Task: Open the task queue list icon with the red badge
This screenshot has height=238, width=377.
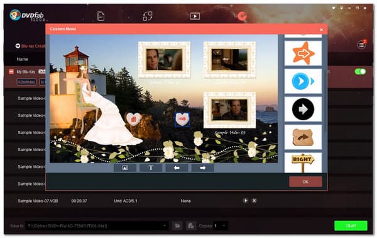Action: [x=361, y=45]
